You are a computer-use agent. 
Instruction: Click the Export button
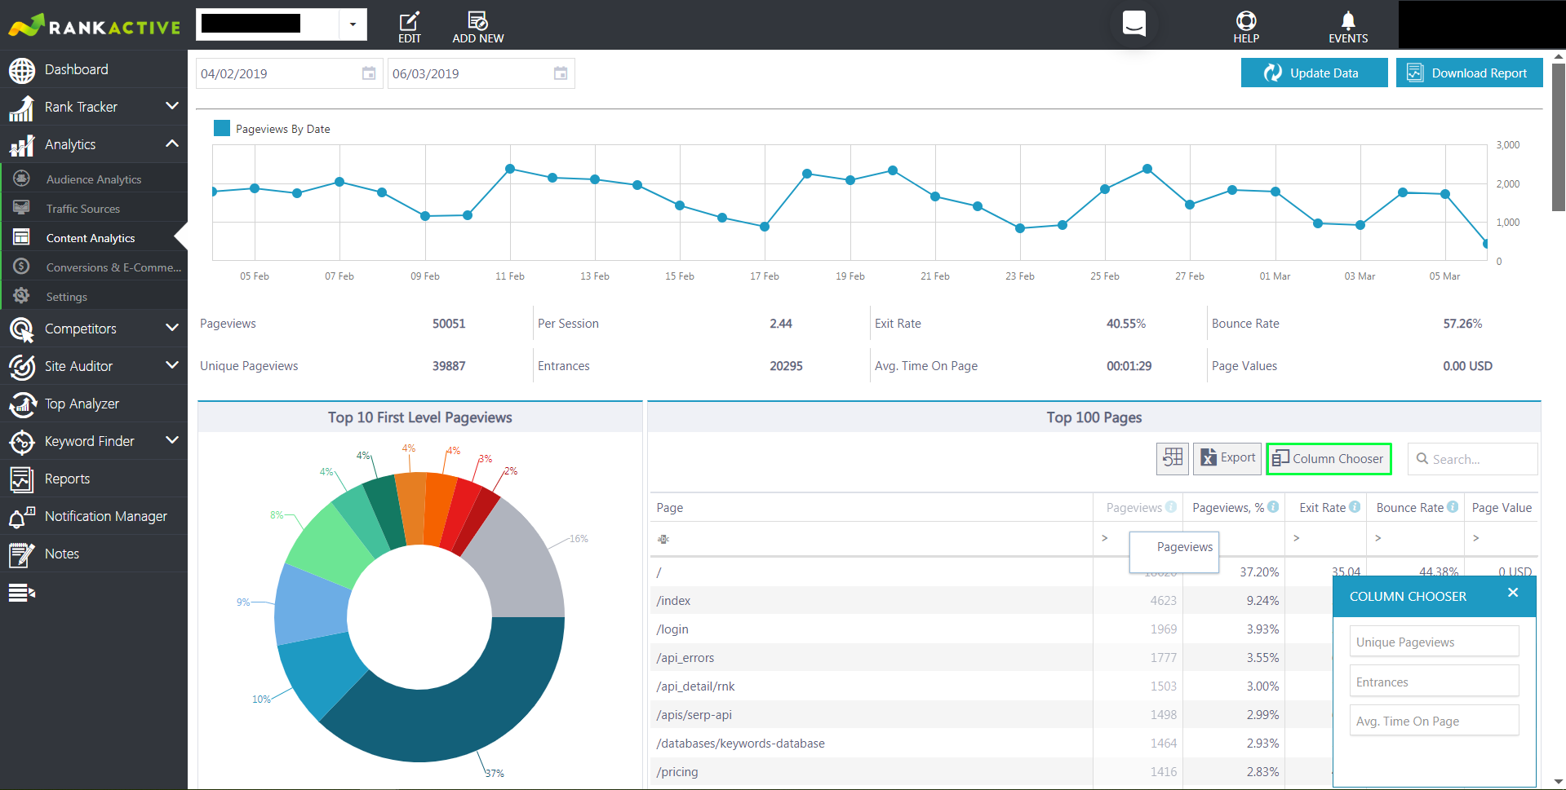coord(1227,458)
